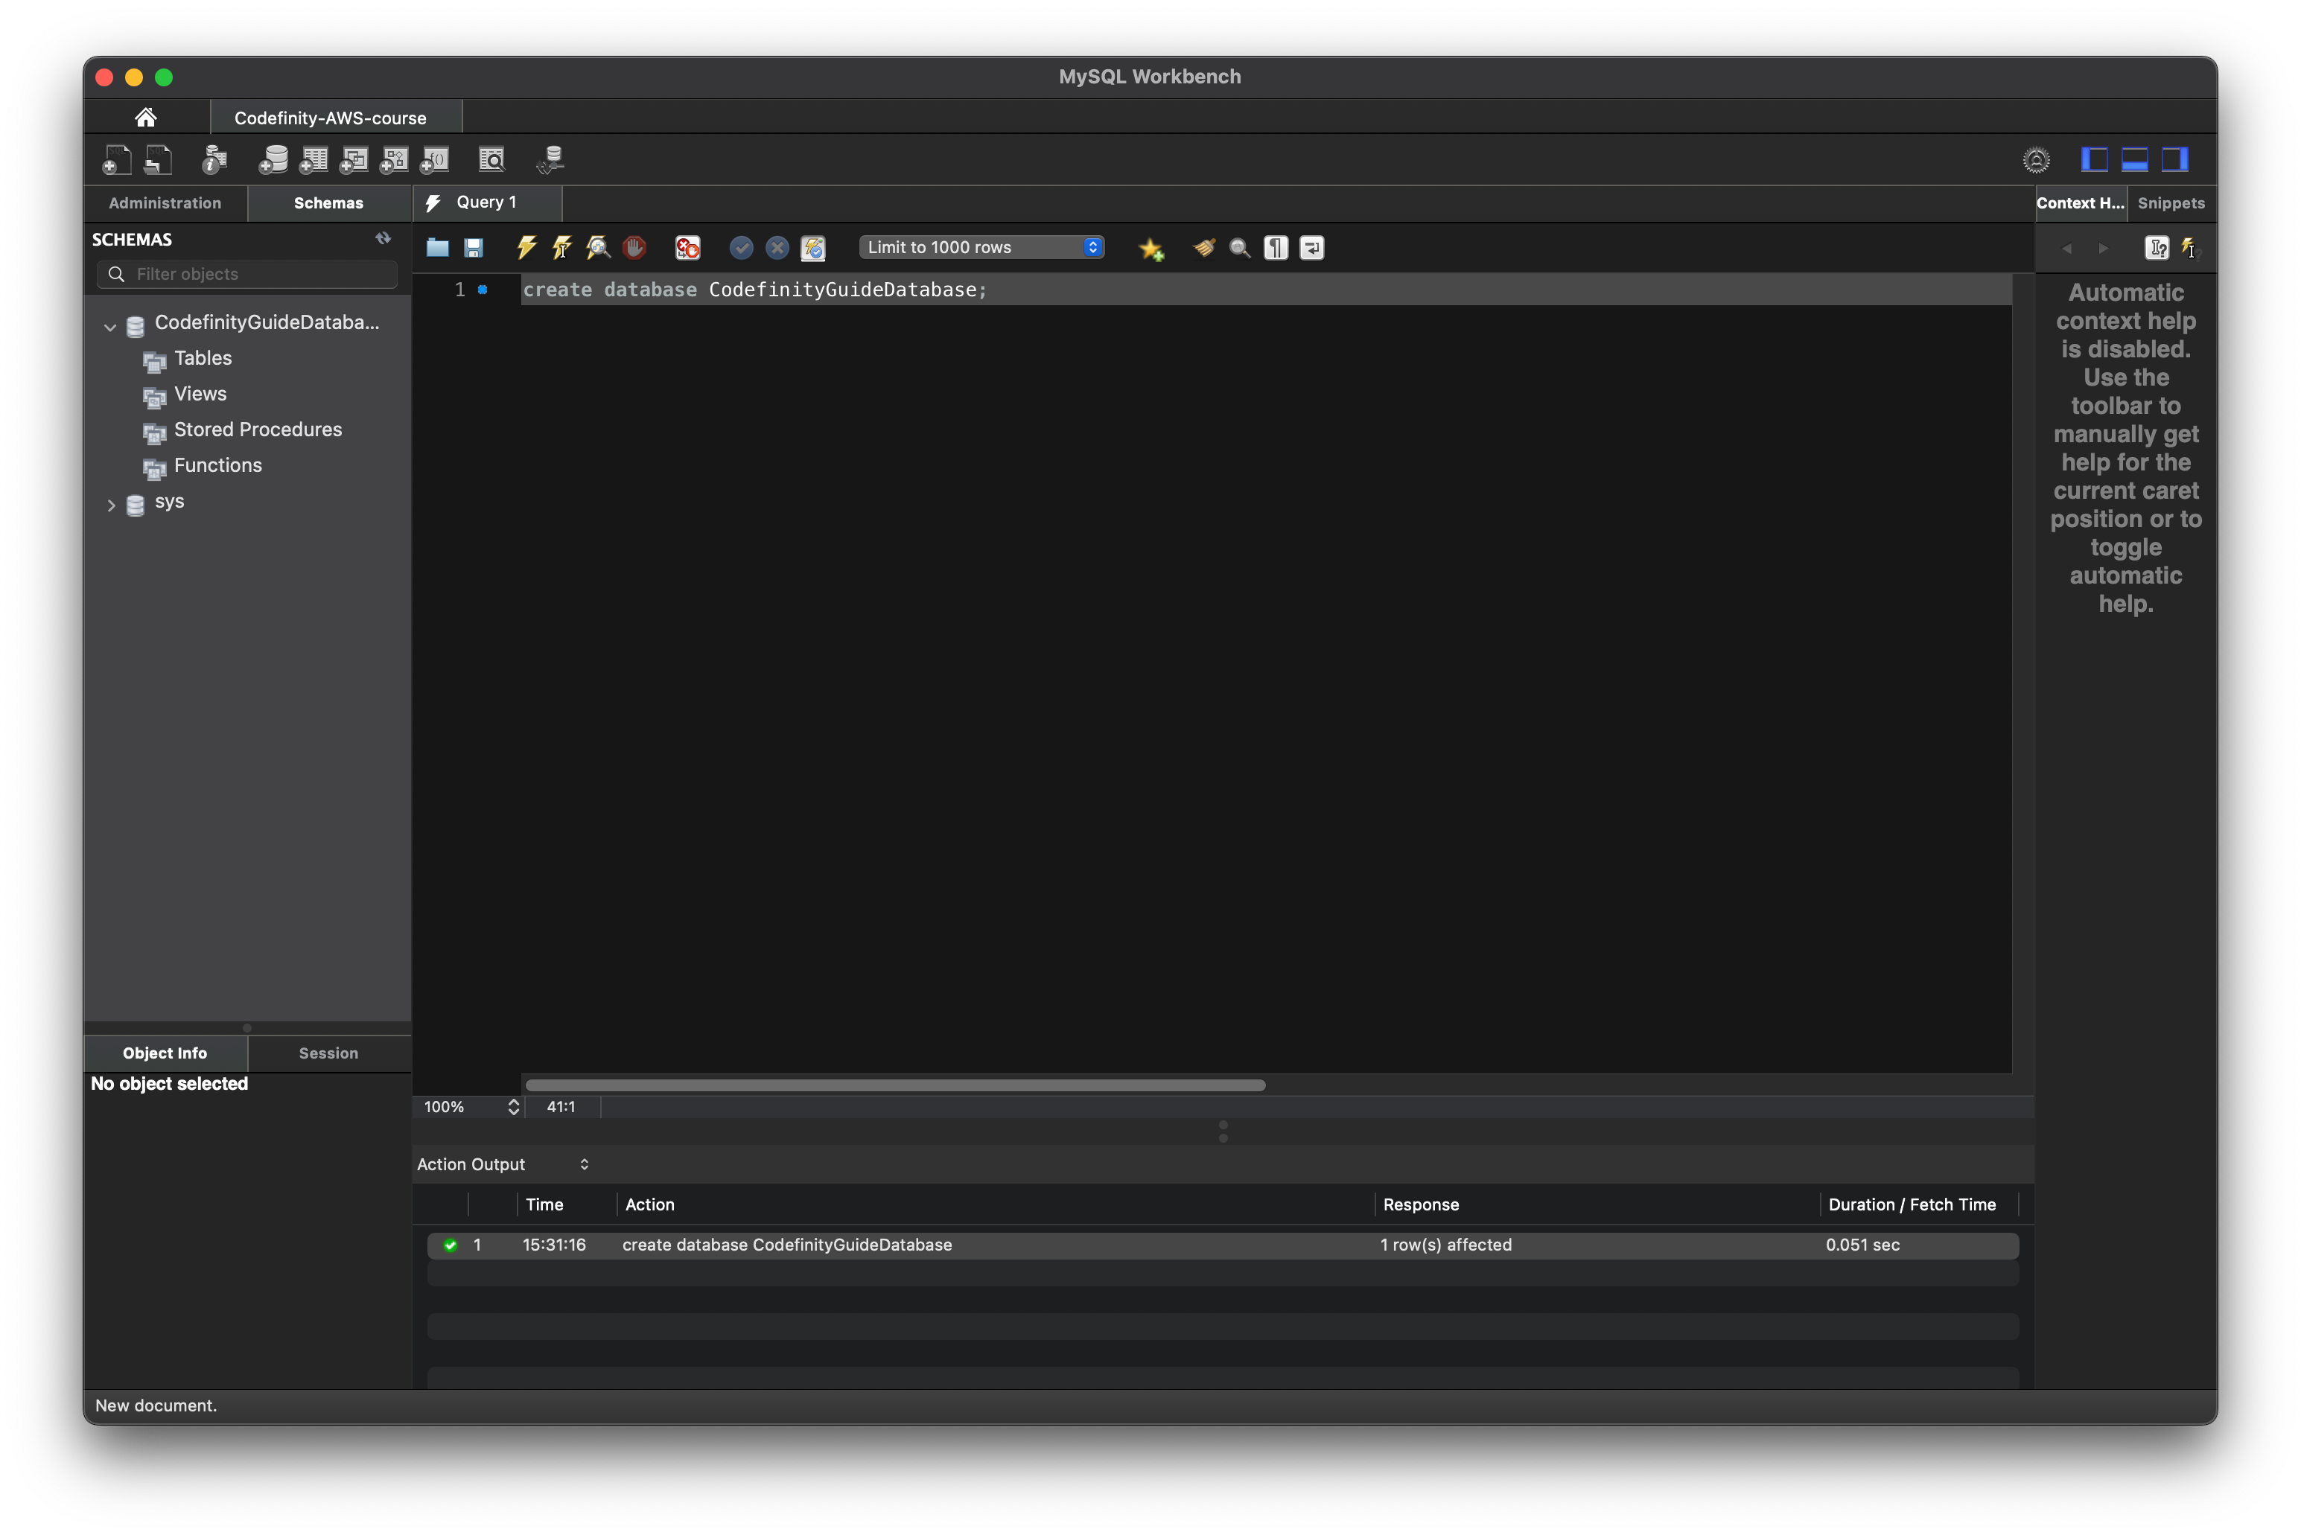
Task: Select the Object Info tab
Action: point(165,1053)
